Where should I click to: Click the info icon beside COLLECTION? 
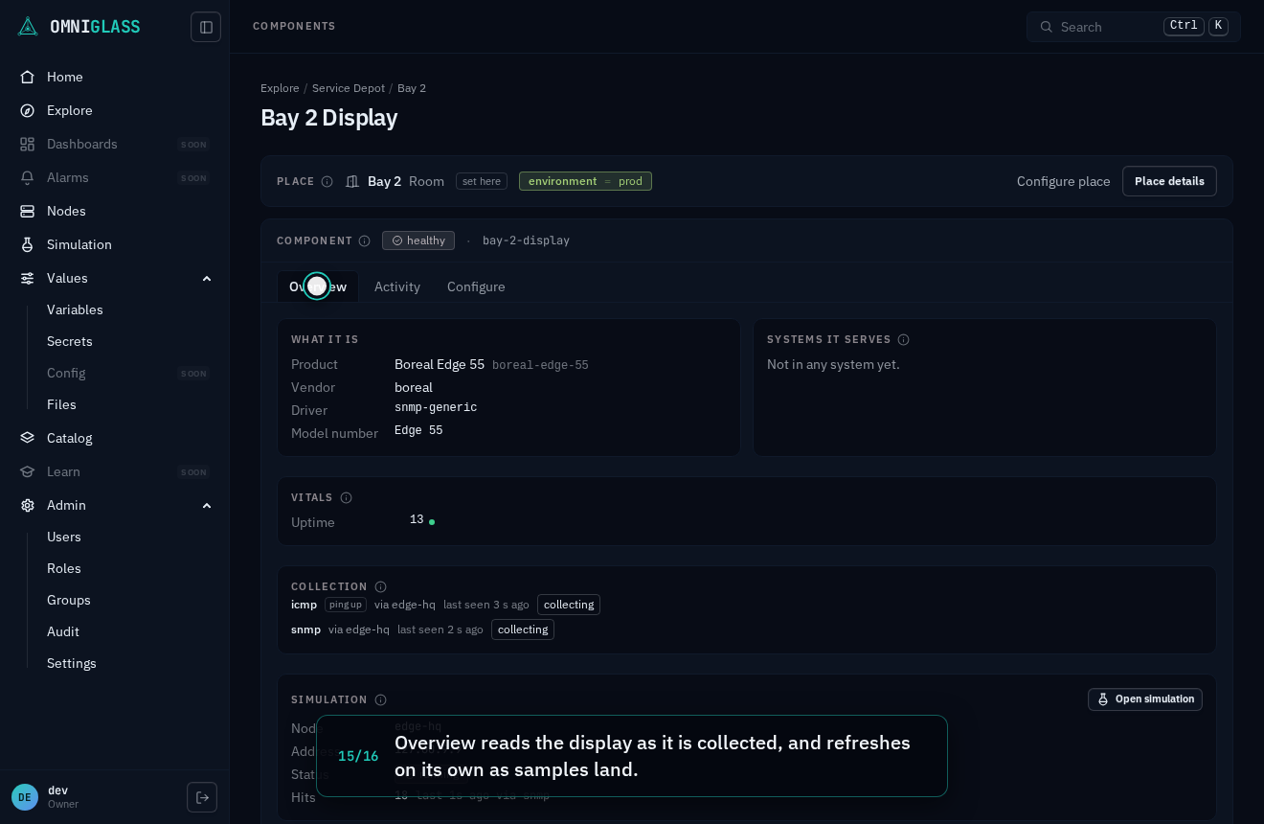point(380,586)
